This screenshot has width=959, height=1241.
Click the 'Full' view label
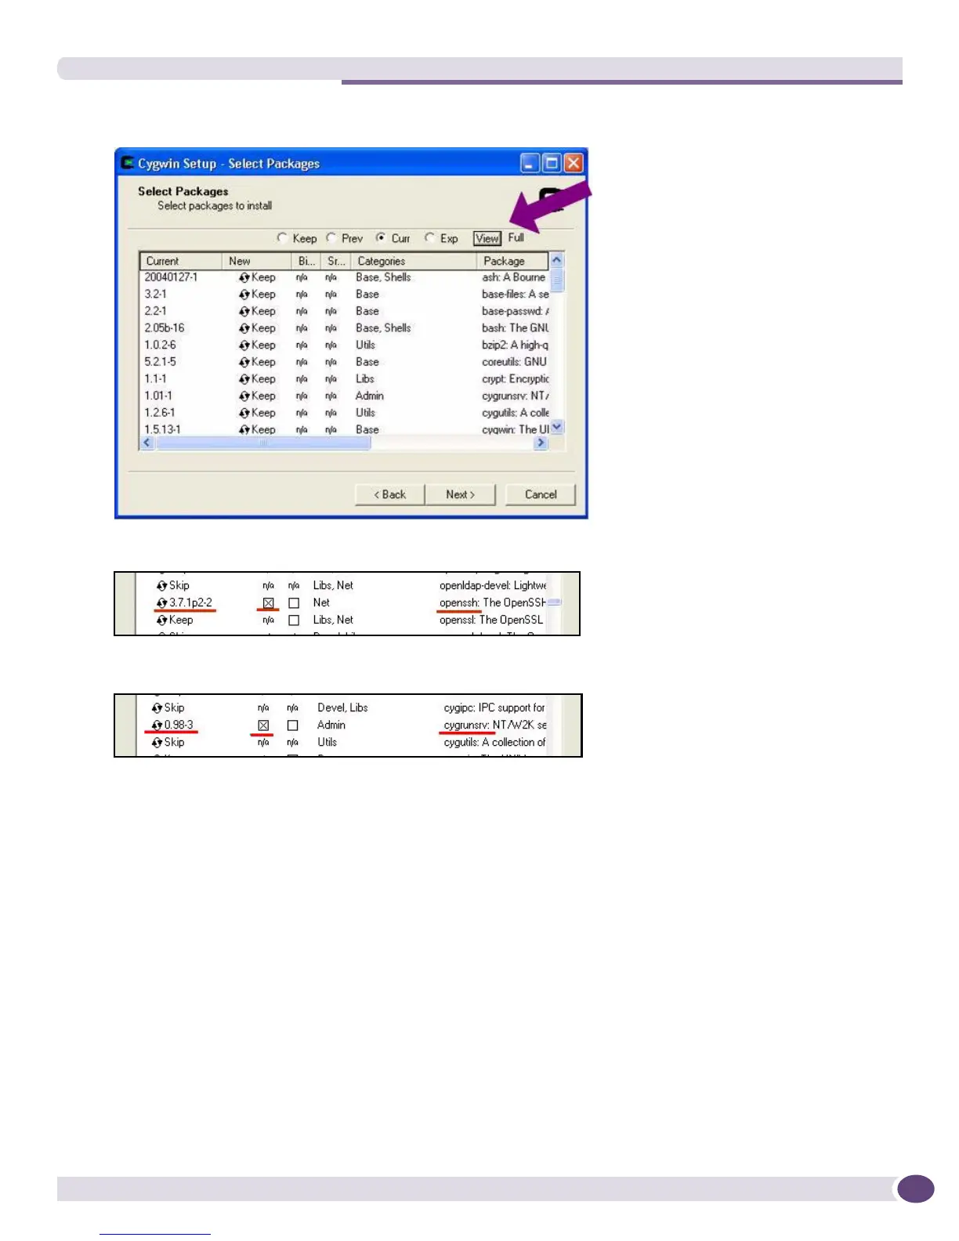pos(516,237)
